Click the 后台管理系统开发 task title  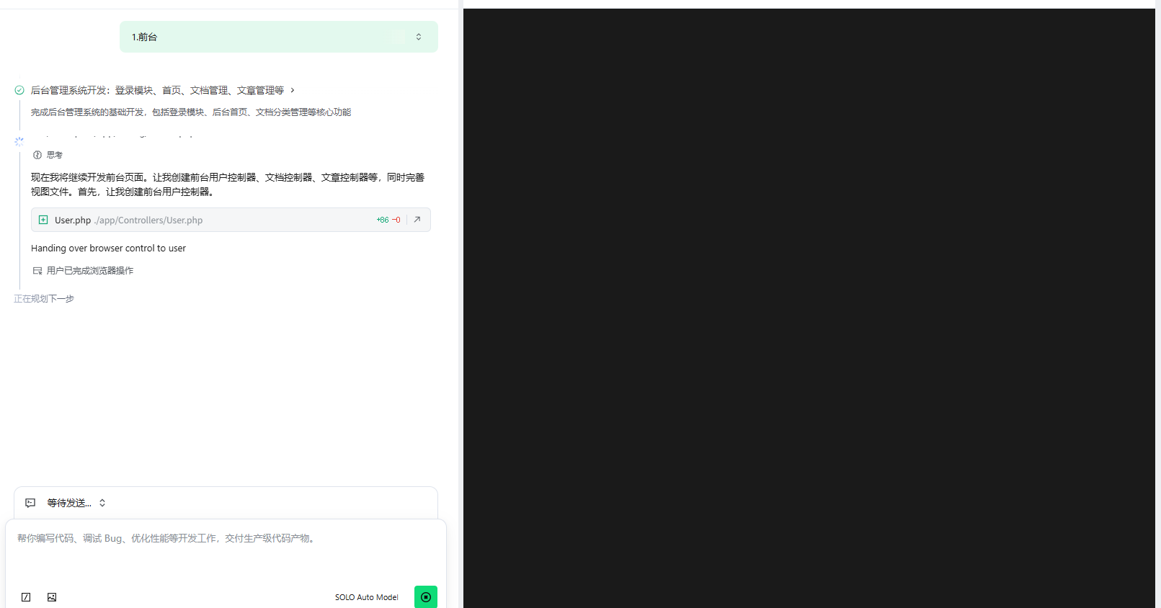157,90
